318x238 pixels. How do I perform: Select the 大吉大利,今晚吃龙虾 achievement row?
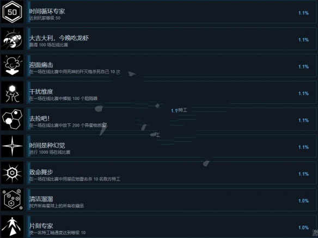click(171, 39)
